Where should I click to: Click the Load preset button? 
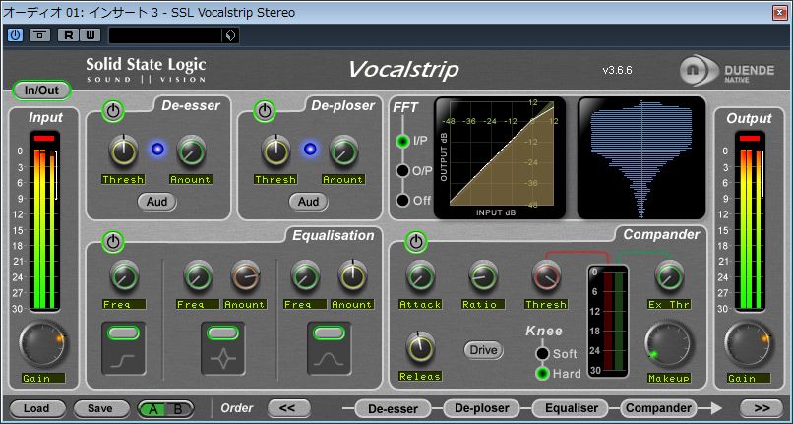(x=37, y=409)
